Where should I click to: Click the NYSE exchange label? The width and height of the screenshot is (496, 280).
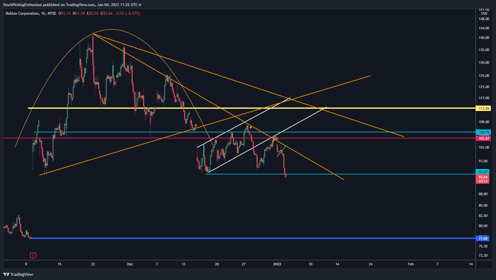point(52,13)
